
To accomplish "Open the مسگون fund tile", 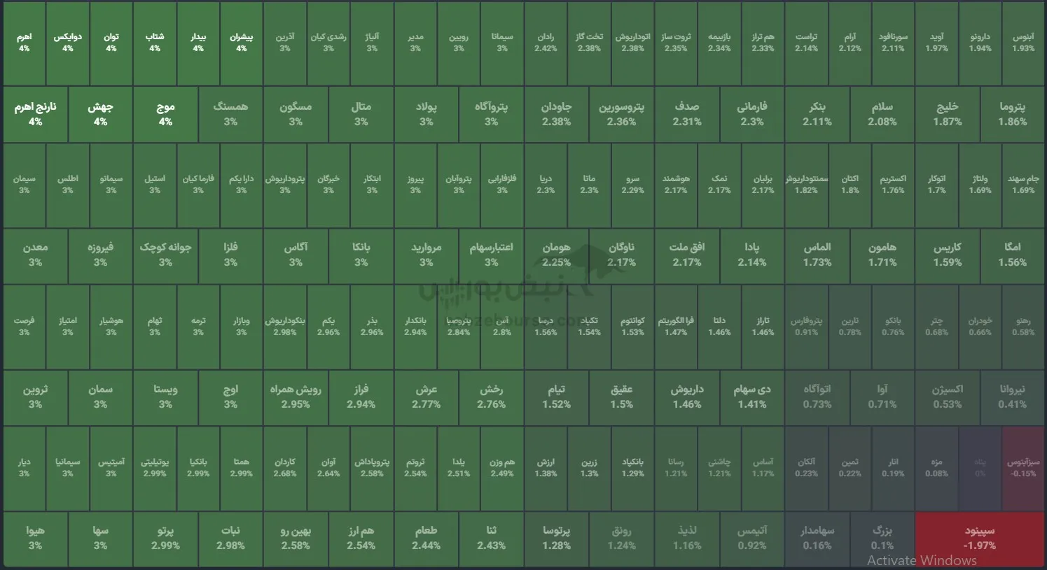I will click(296, 114).
